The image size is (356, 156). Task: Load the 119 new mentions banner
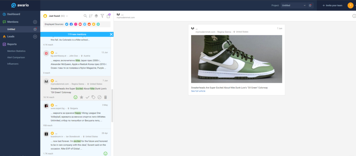coord(77,34)
